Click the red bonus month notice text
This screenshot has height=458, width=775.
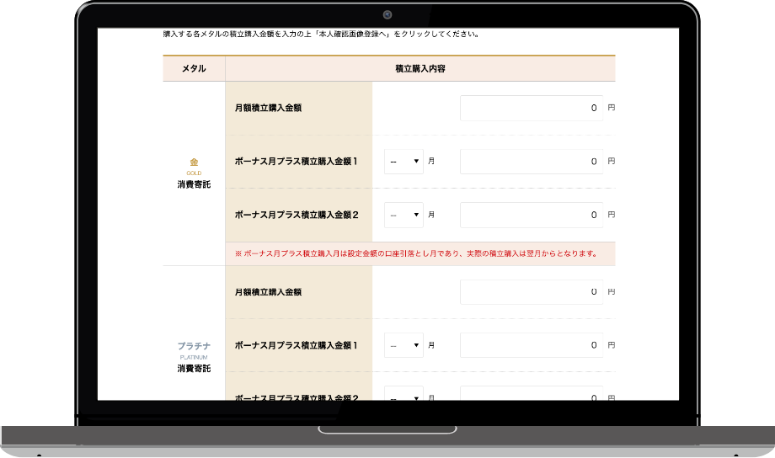[416, 253]
